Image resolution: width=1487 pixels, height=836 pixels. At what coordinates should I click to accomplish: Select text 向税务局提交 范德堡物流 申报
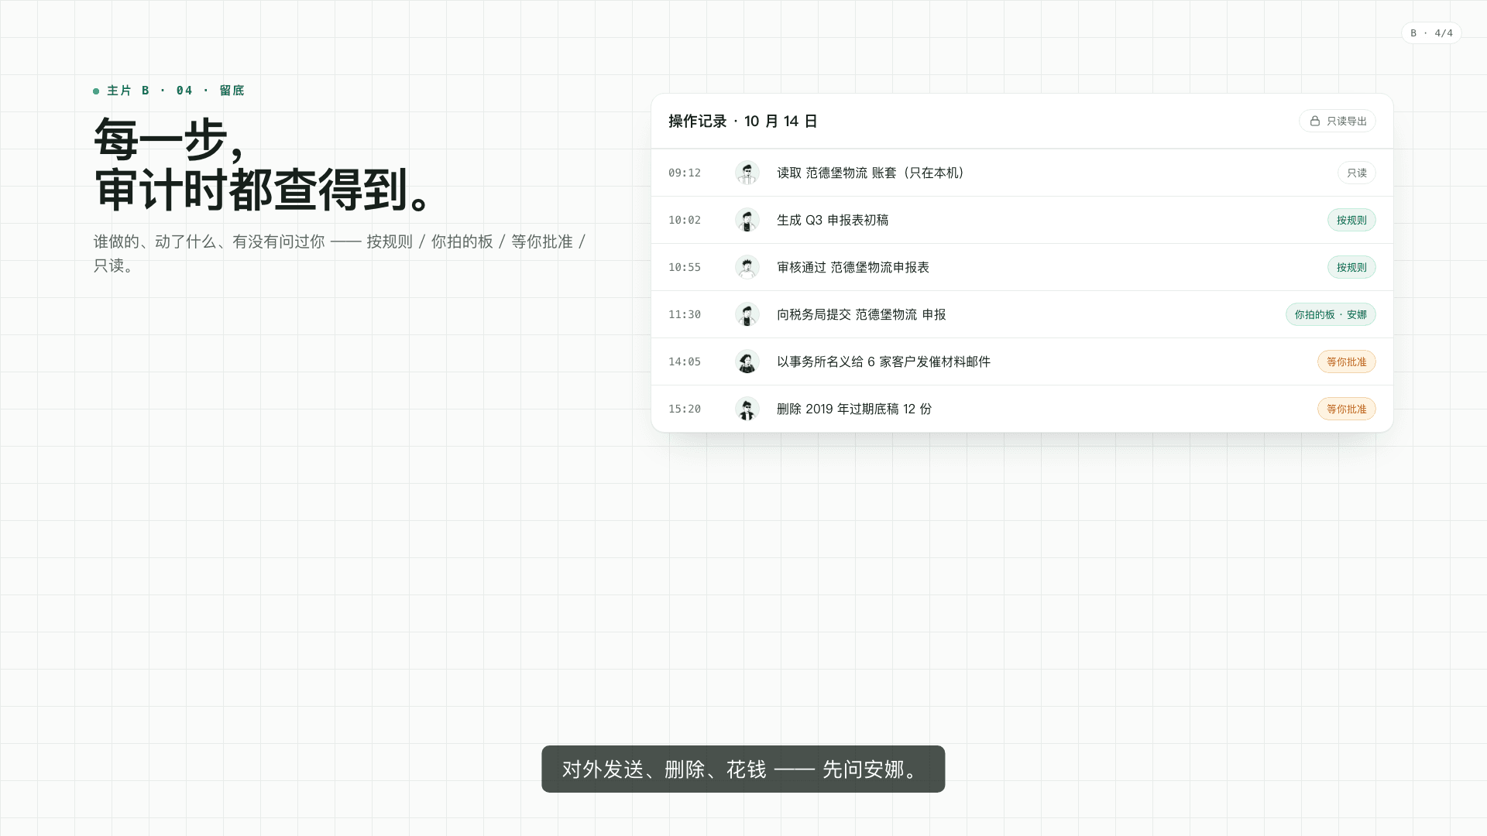pyautogui.click(x=861, y=314)
